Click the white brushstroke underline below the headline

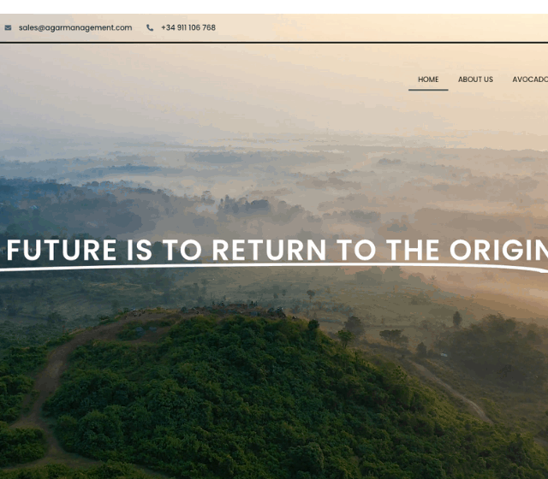click(274, 267)
